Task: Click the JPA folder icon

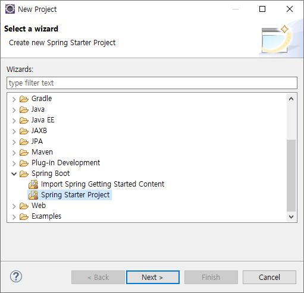Action: point(24,141)
